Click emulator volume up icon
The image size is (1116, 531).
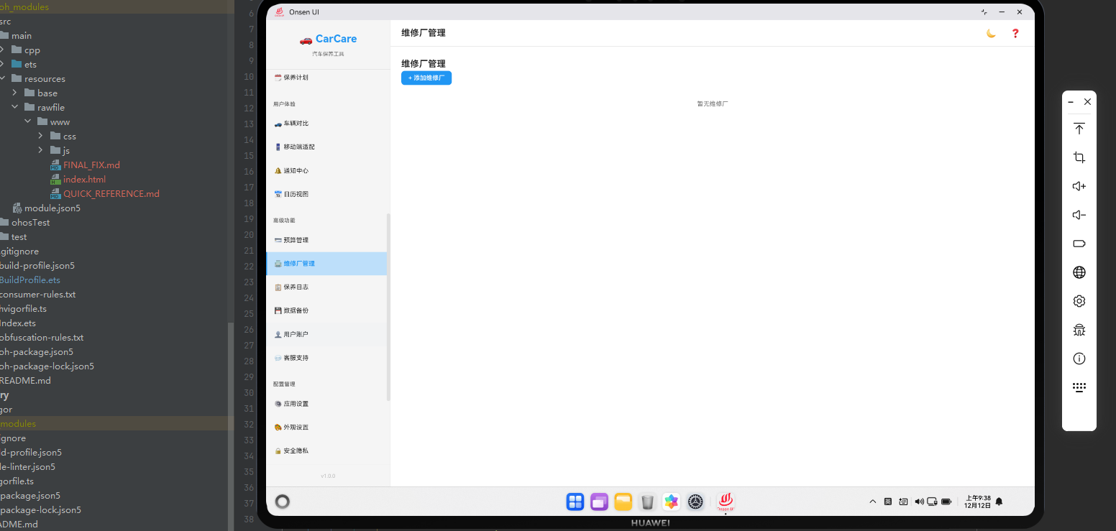click(1079, 186)
